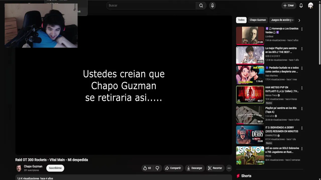Click the Shorts section heading

(x=246, y=176)
